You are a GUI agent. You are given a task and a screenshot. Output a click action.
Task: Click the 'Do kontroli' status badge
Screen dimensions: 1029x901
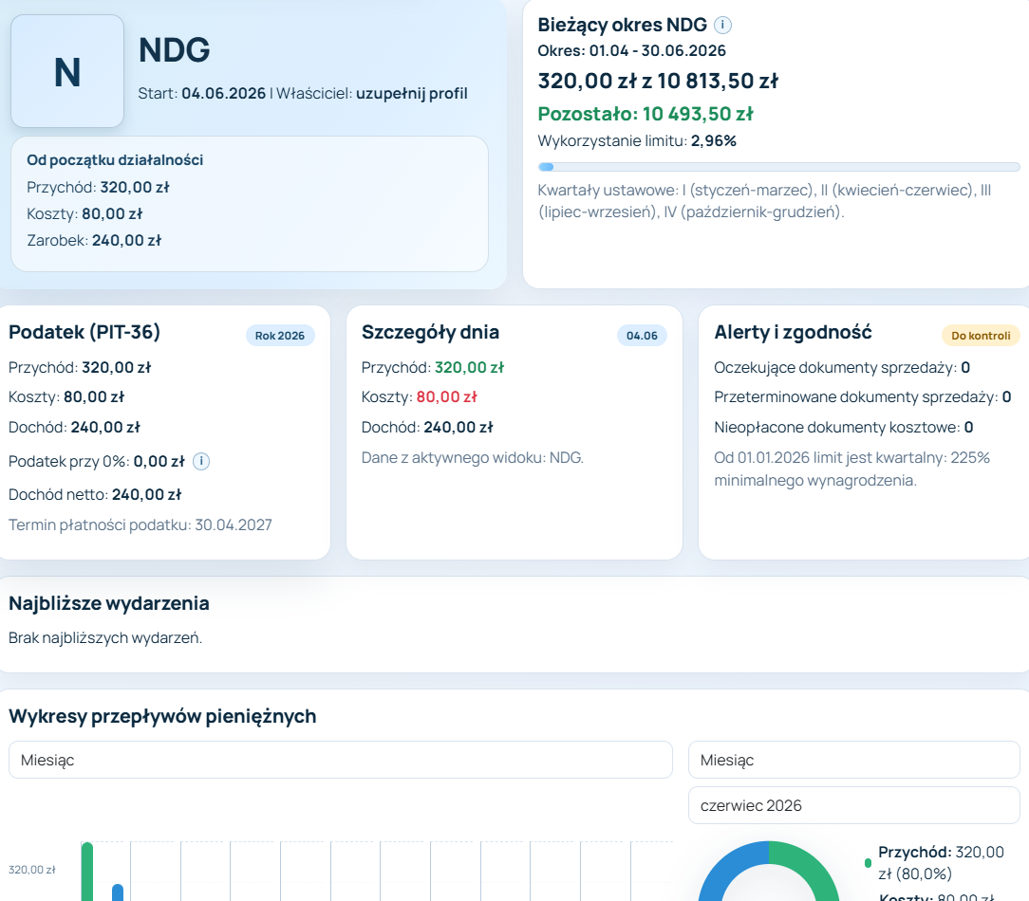(x=981, y=335)
